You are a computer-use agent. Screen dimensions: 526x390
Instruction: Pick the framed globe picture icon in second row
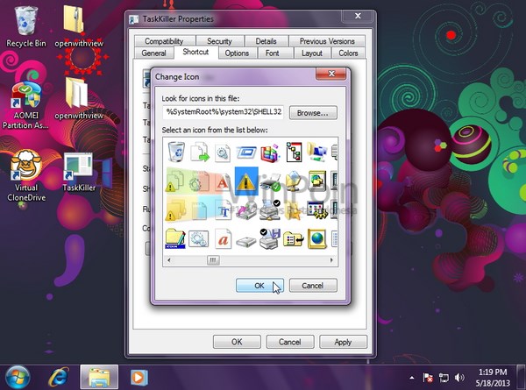[317, 181]
